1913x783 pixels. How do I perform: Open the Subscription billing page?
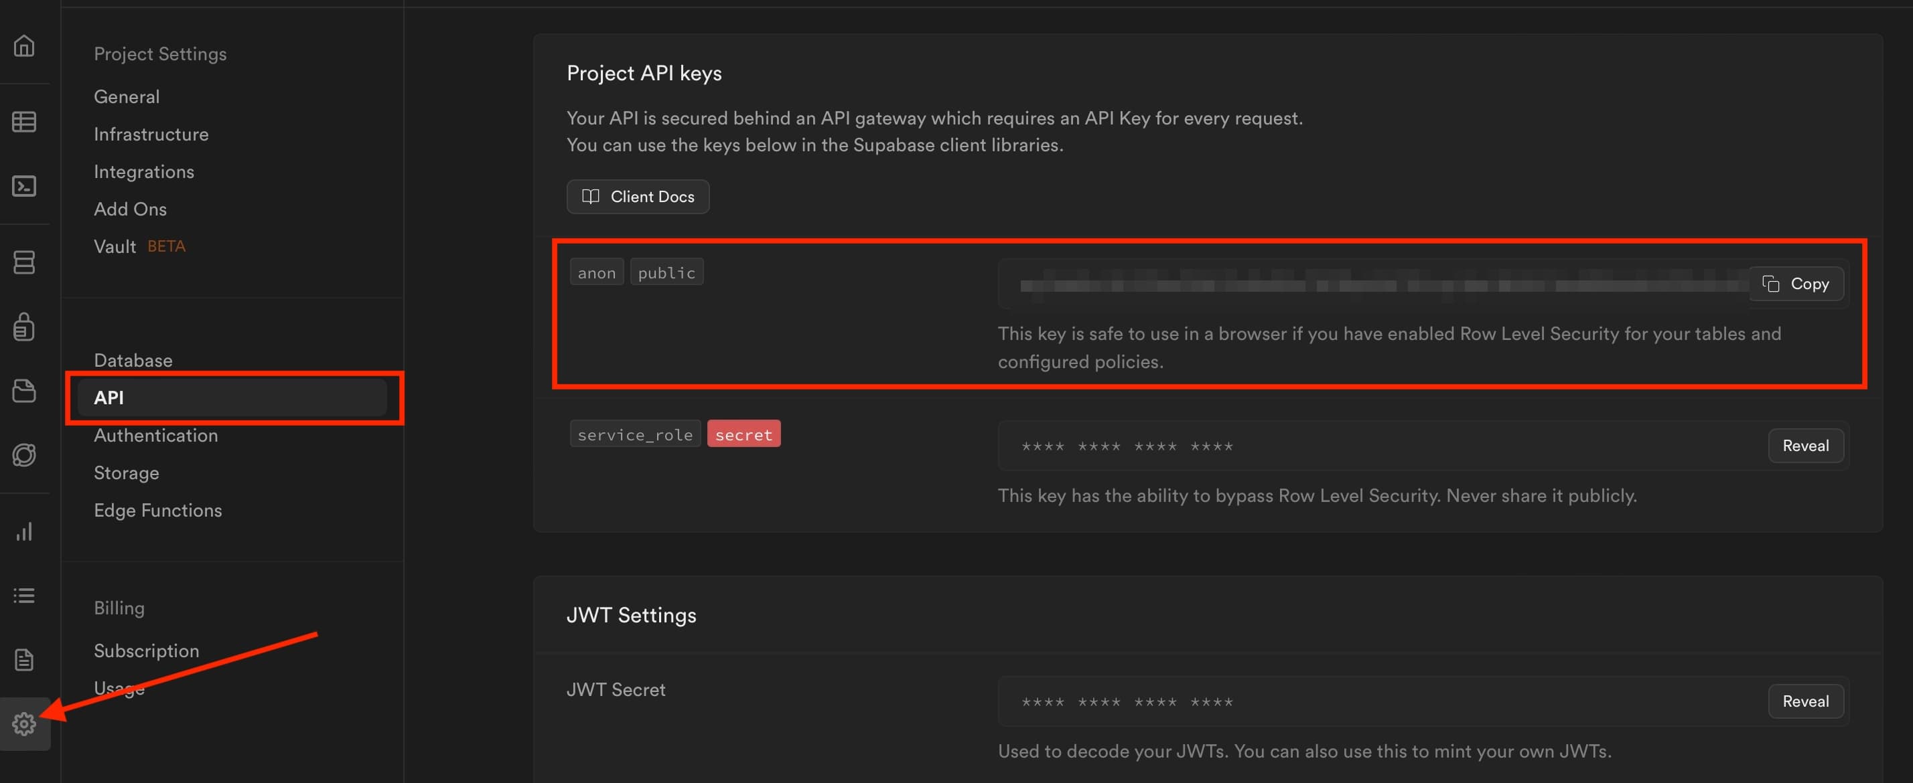click(x=146, y=650)
